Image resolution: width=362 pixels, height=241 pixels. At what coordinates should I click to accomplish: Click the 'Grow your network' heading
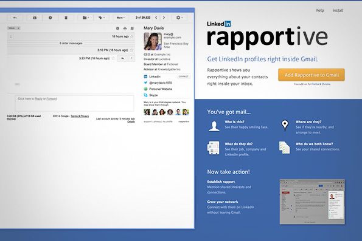point(223,202)
